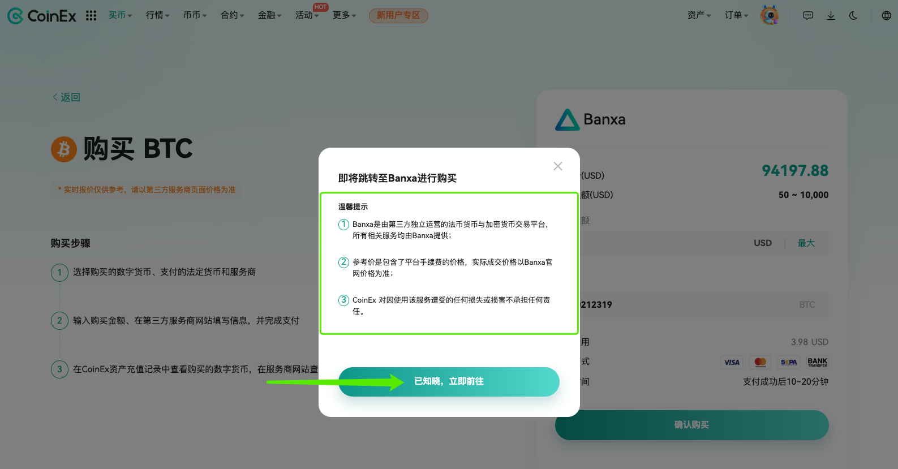Expand the 订单 dropdown menu
The width and height of the screenshot is (898, 469).
click(737, 15)
